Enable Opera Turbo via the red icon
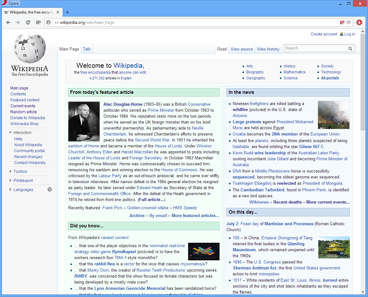Viewport: 368px width, 297px height. pyautogui.click(x=360, y=22)
